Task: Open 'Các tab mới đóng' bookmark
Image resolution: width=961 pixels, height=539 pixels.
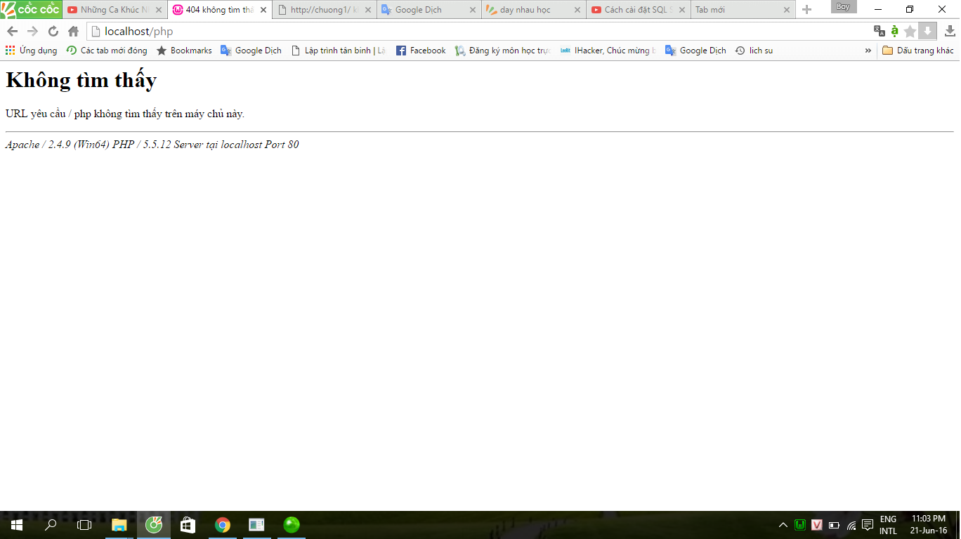Action: (x=107, y=51)
